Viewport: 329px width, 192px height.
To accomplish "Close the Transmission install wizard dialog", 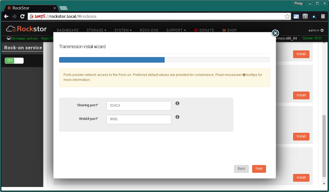I will tap(275, 33).
